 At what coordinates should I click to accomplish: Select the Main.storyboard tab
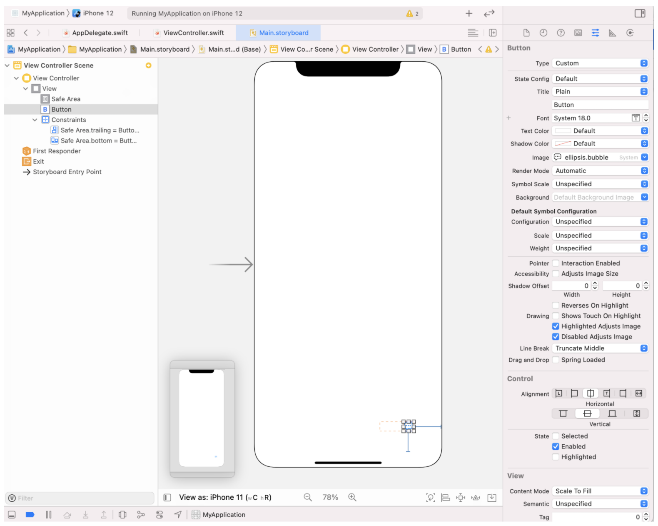point(279,33)
